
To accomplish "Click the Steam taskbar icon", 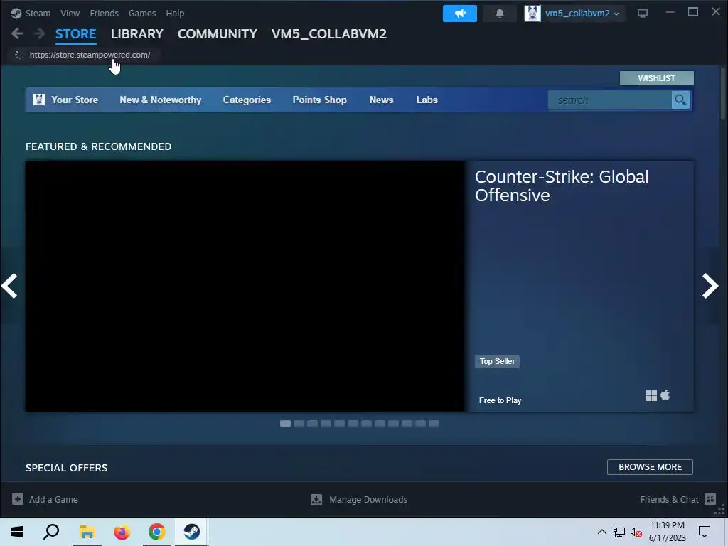I will point(192,532).
